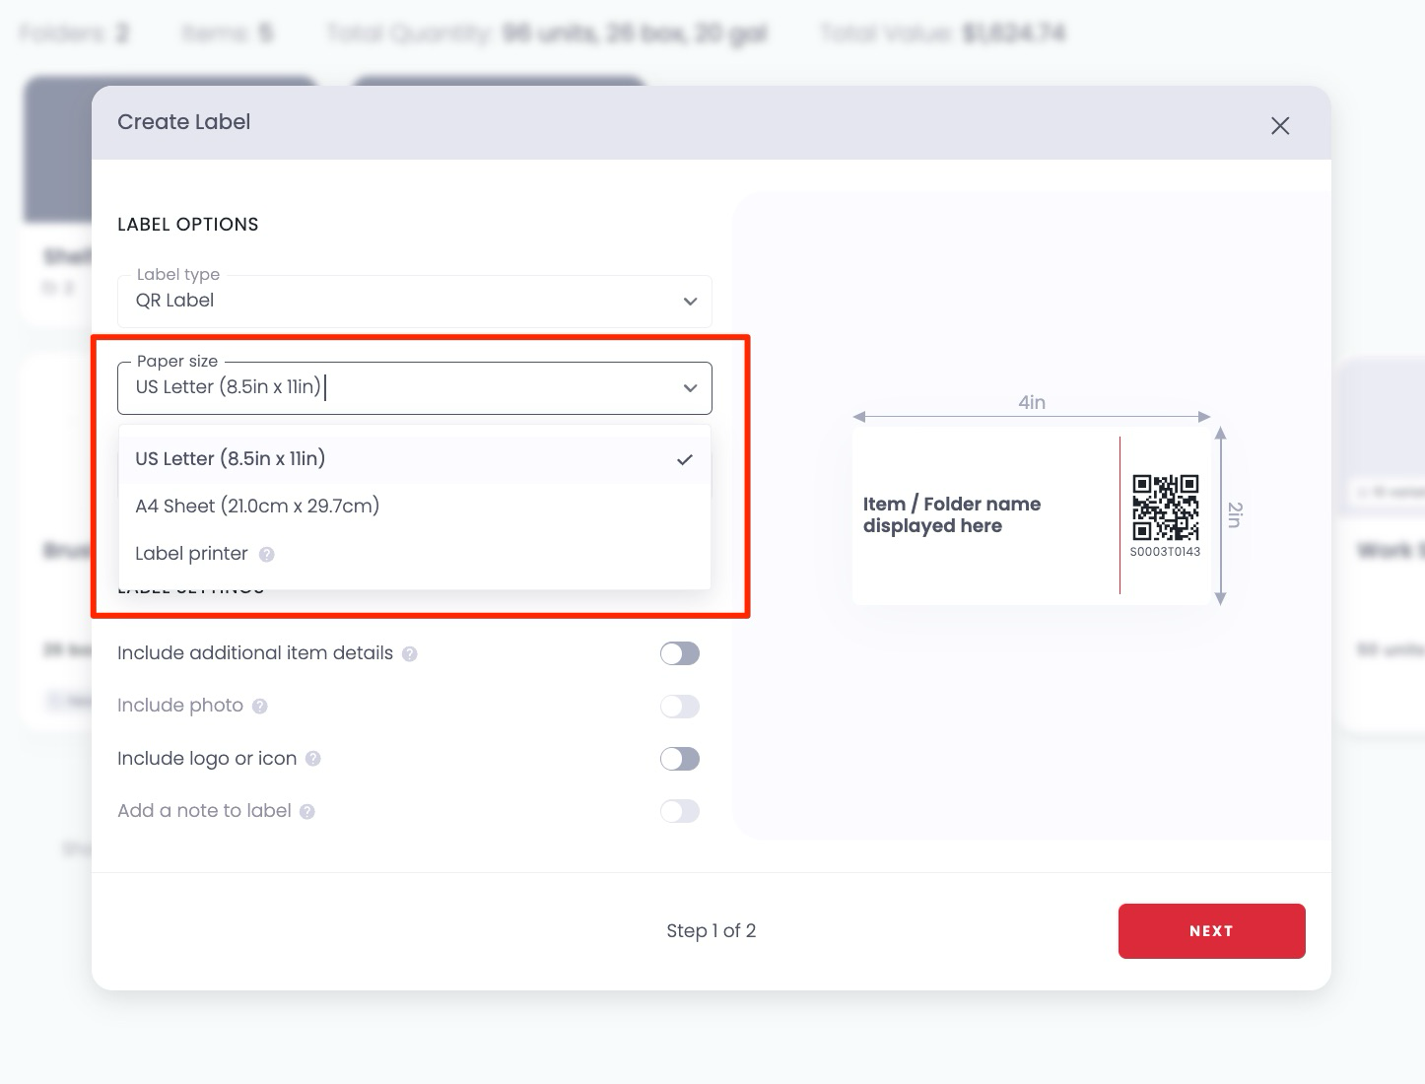
Task: Click the help icon next to Label printer
Action: (x=266, y=554)
